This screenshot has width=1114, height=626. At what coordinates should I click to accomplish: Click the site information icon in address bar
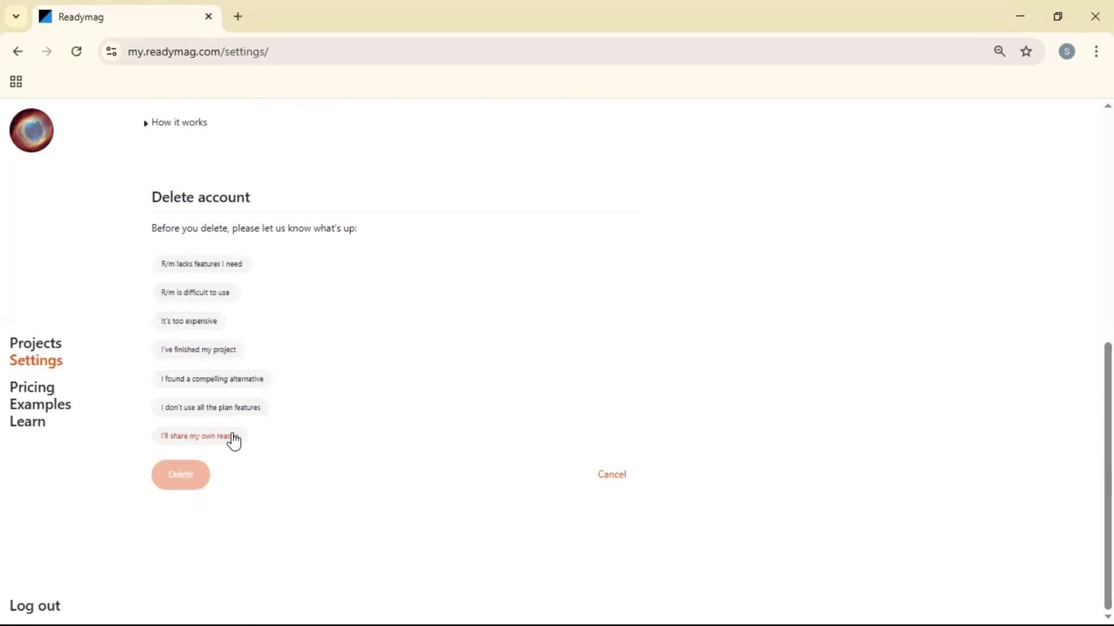tap(111, 52)
